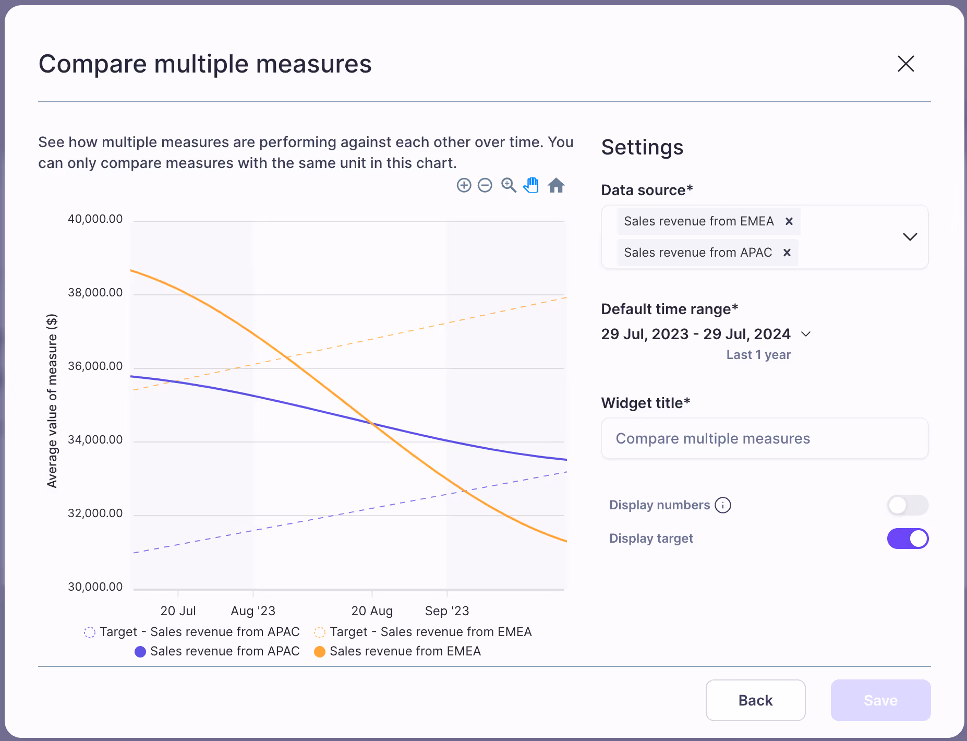Click the zoom out icon above the chart
Viewport: 967px width, 741px height.
tap(486, 185)
